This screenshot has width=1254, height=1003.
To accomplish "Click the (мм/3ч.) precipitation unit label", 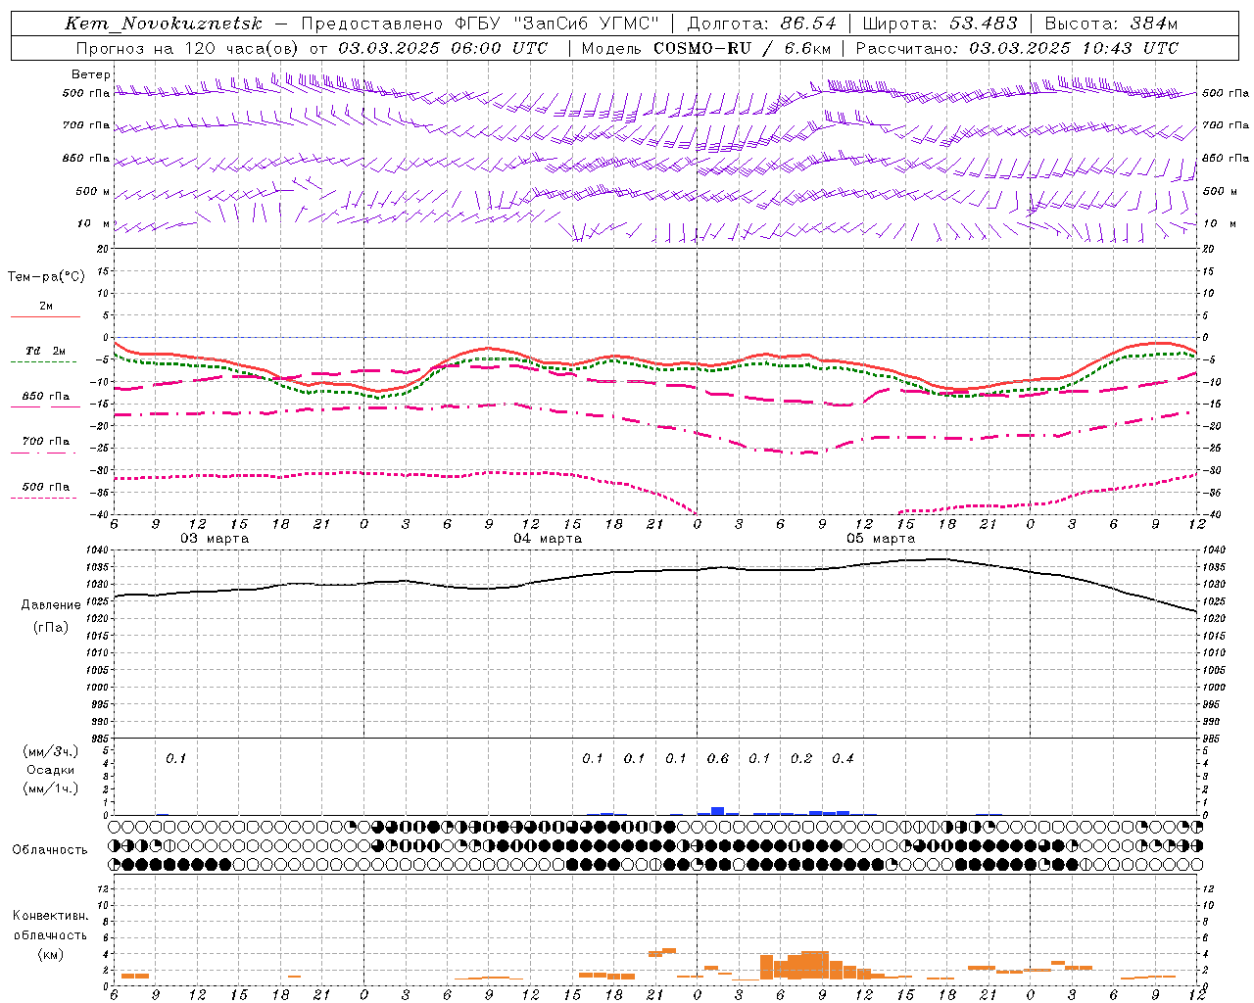I will [51, 751].
